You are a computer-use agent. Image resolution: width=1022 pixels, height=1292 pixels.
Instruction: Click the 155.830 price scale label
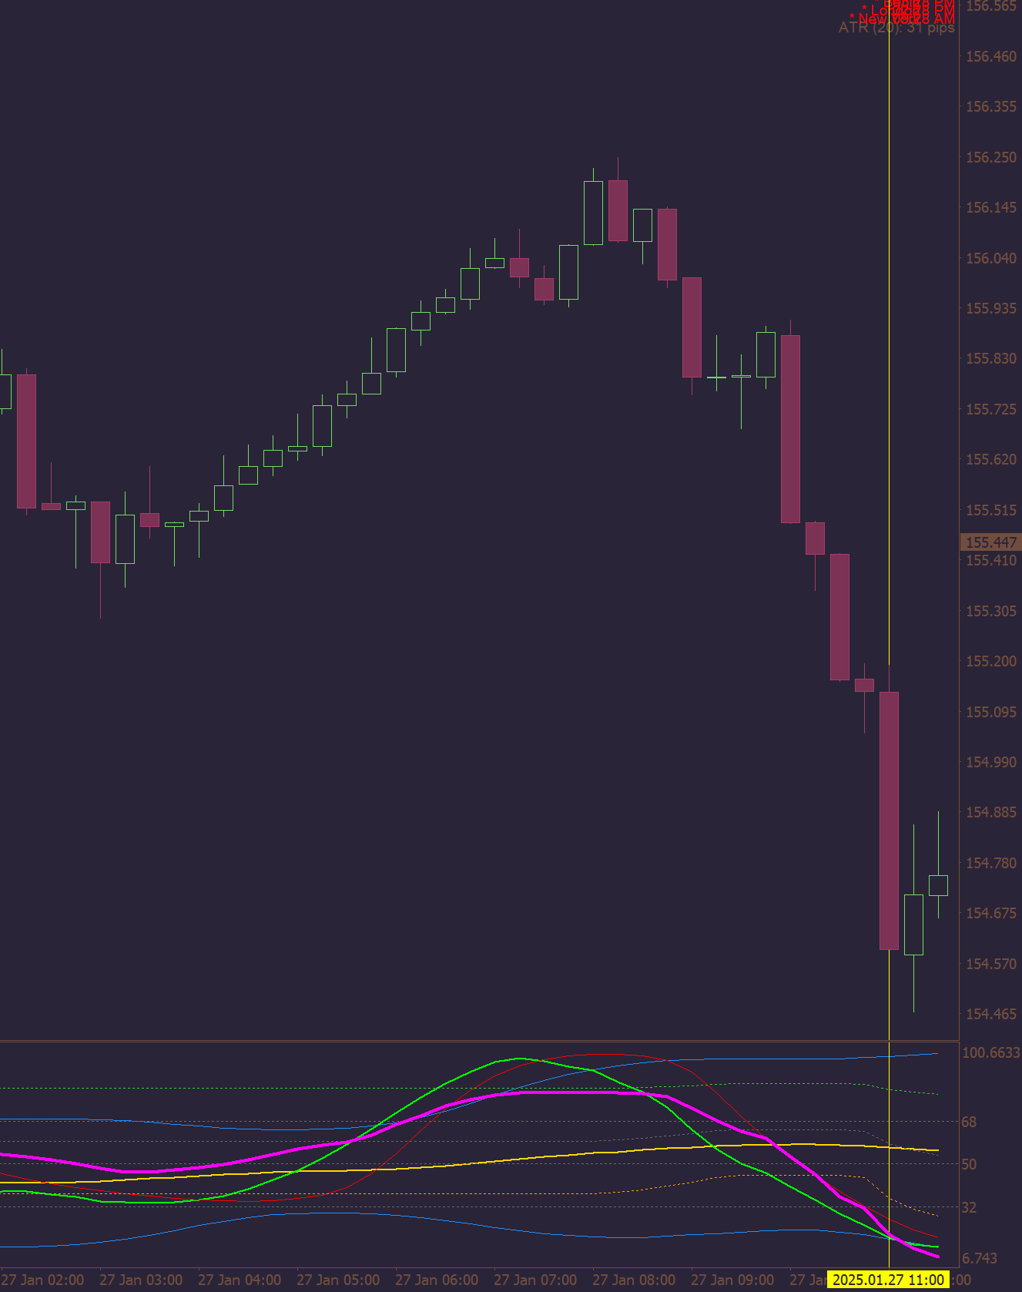991,359
